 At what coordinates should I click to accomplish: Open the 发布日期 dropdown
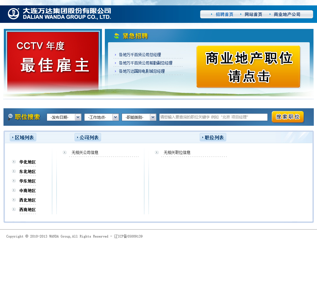tap(64, 117)
